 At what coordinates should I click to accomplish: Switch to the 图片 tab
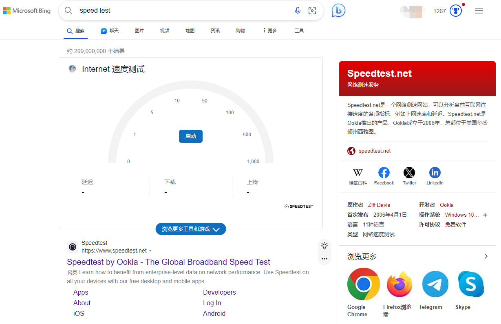click(x=139, y=30)
